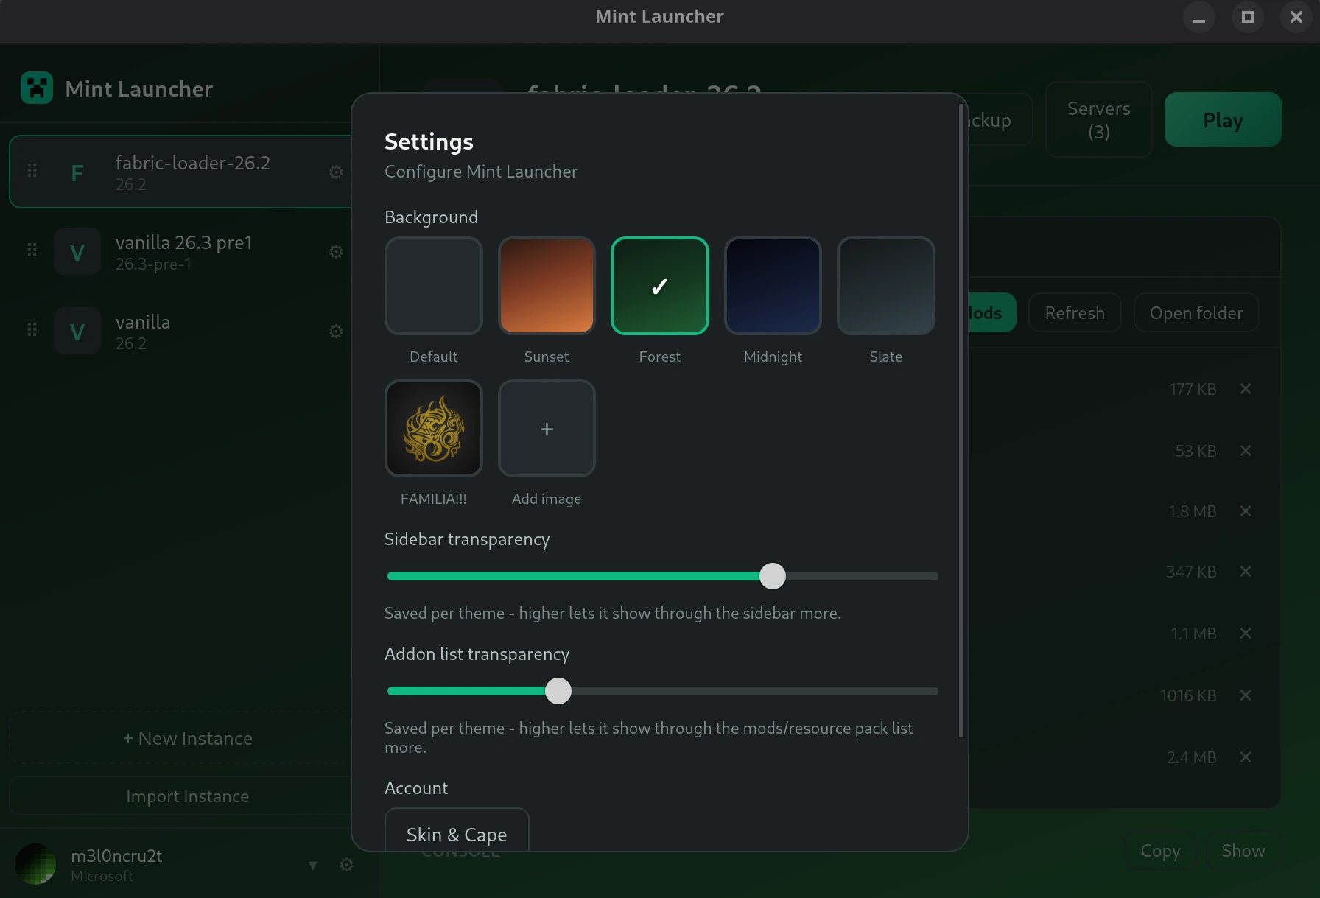Choose the Midnight background

(773, 286)
